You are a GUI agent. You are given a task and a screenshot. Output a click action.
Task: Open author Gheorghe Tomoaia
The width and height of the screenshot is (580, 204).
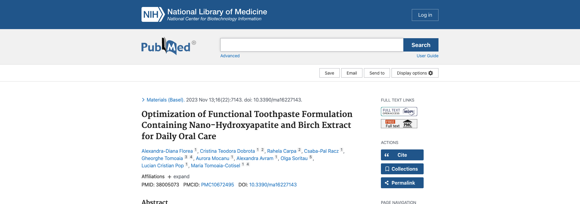[x=162, y=158]
